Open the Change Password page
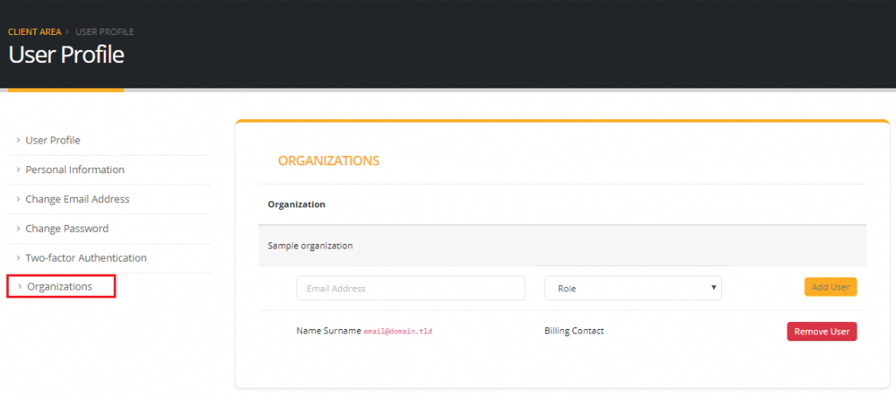This screenshot has width=896, height=399. pos(66,228)
